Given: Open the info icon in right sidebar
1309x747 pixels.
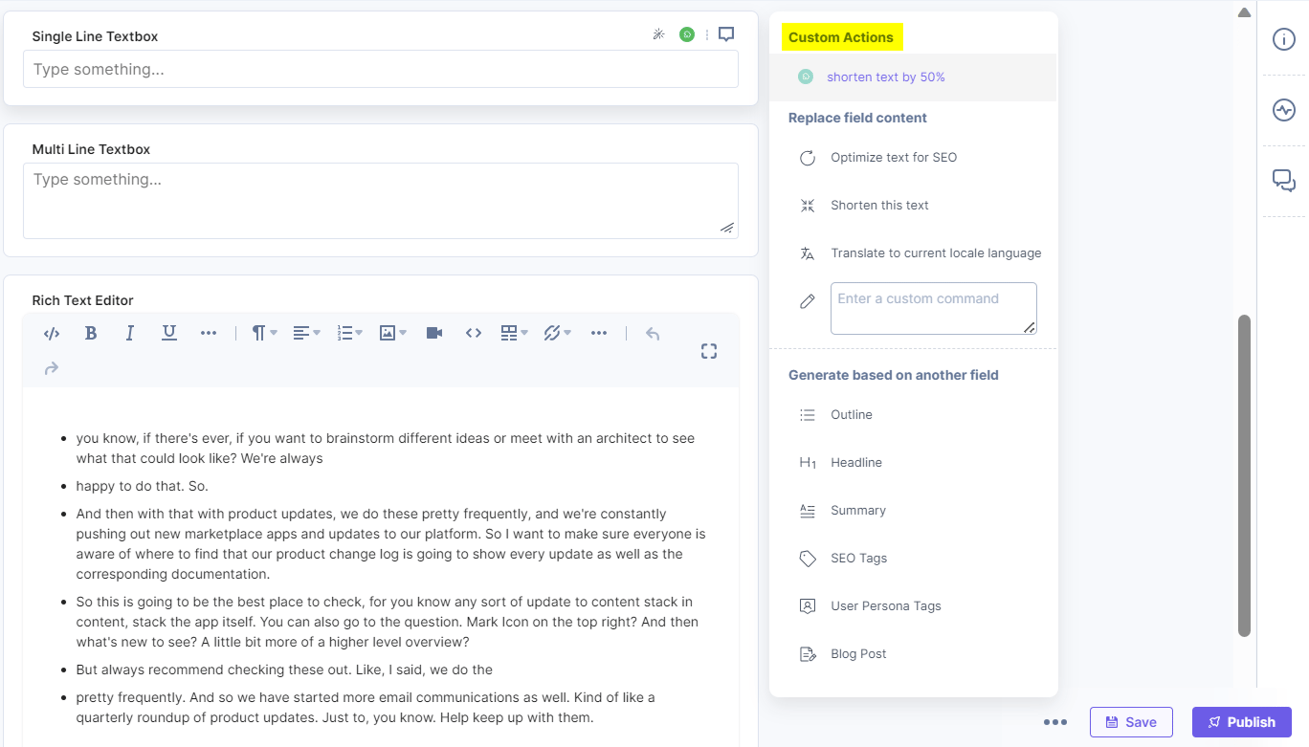Looking at the screenshot, I should 1283,40.
